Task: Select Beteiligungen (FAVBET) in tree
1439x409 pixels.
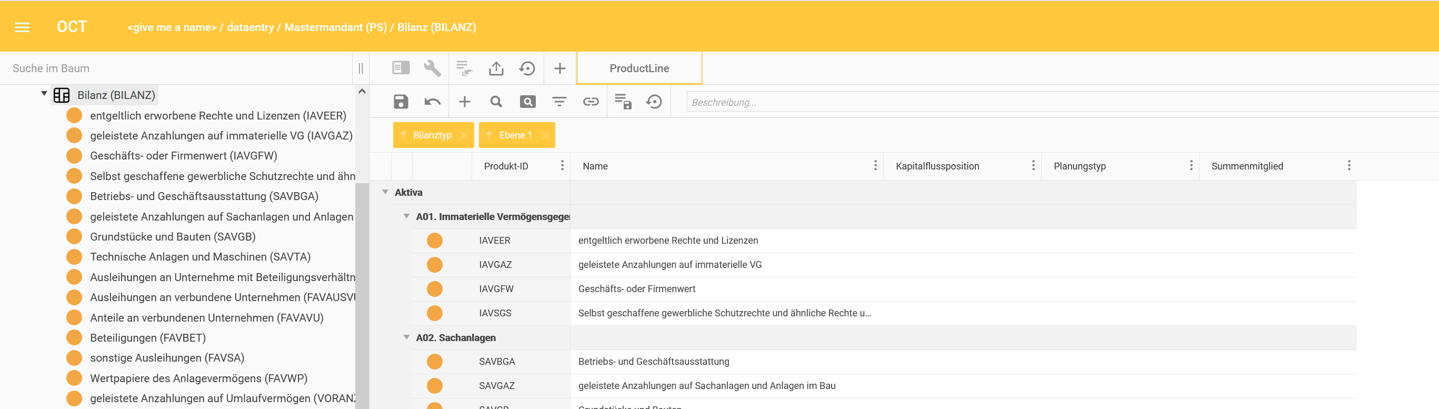Action: (147, 337)
